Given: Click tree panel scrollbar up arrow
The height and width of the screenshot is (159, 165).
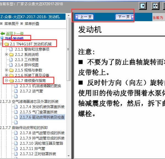Looking at the screenshot, I should (x=69, y=16).
